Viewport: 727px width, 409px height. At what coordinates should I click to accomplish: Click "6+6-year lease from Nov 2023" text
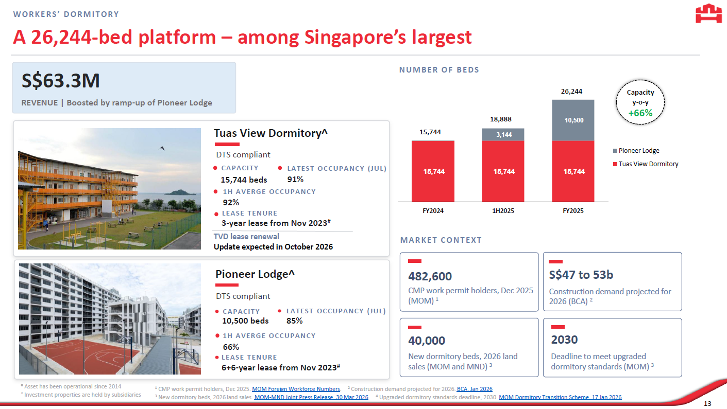280,367
